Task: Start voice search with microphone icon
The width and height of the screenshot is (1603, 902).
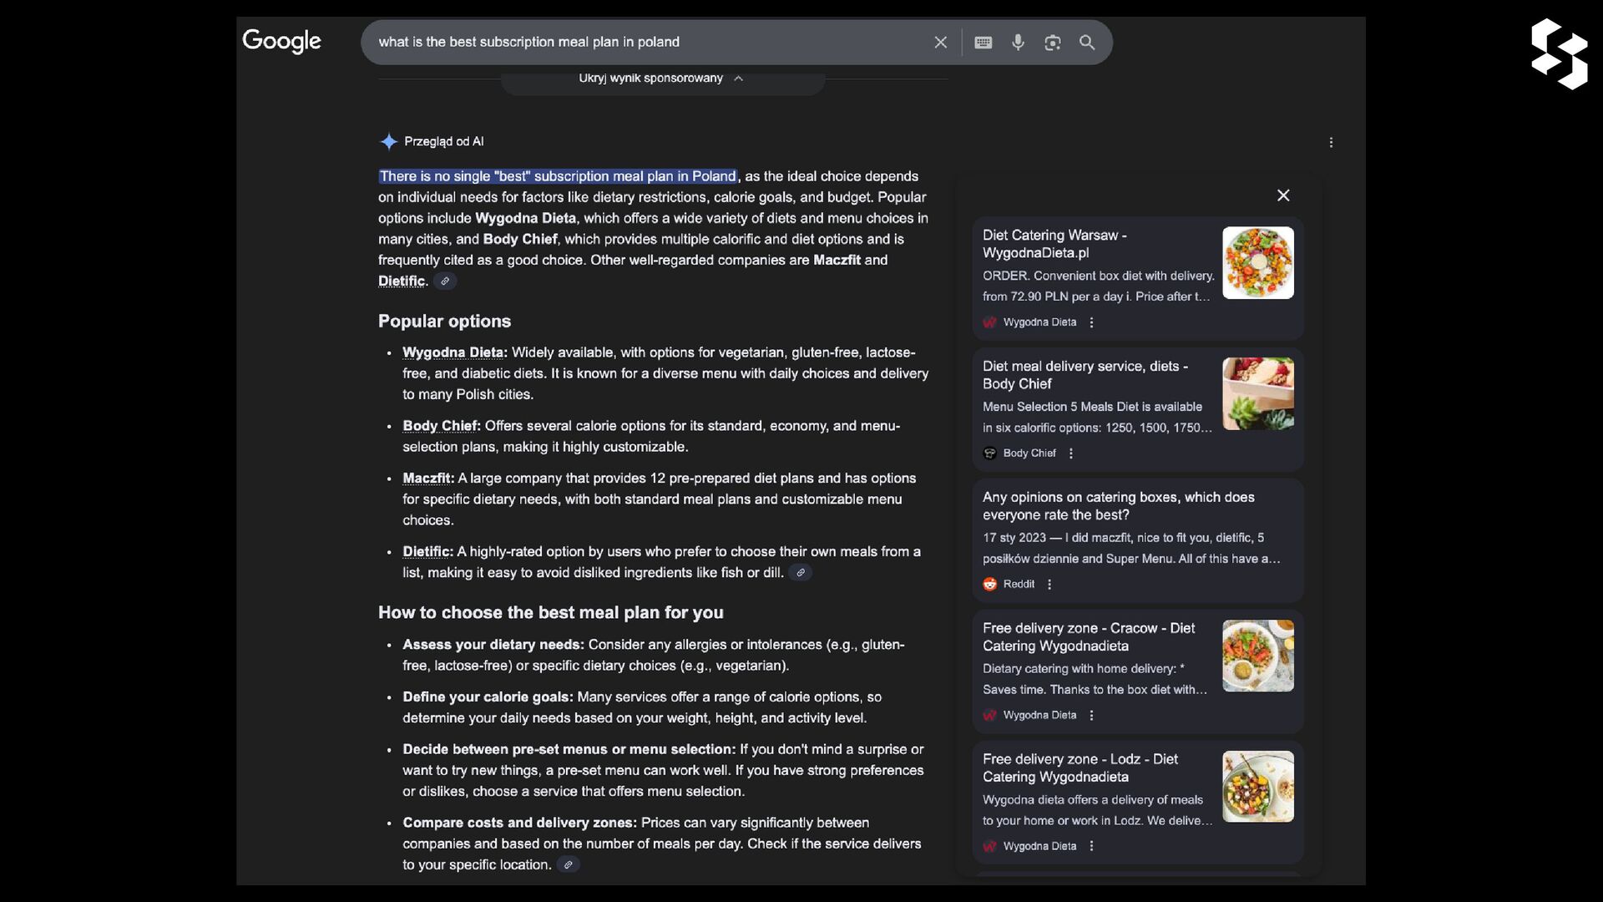Action: [1018, 43]
